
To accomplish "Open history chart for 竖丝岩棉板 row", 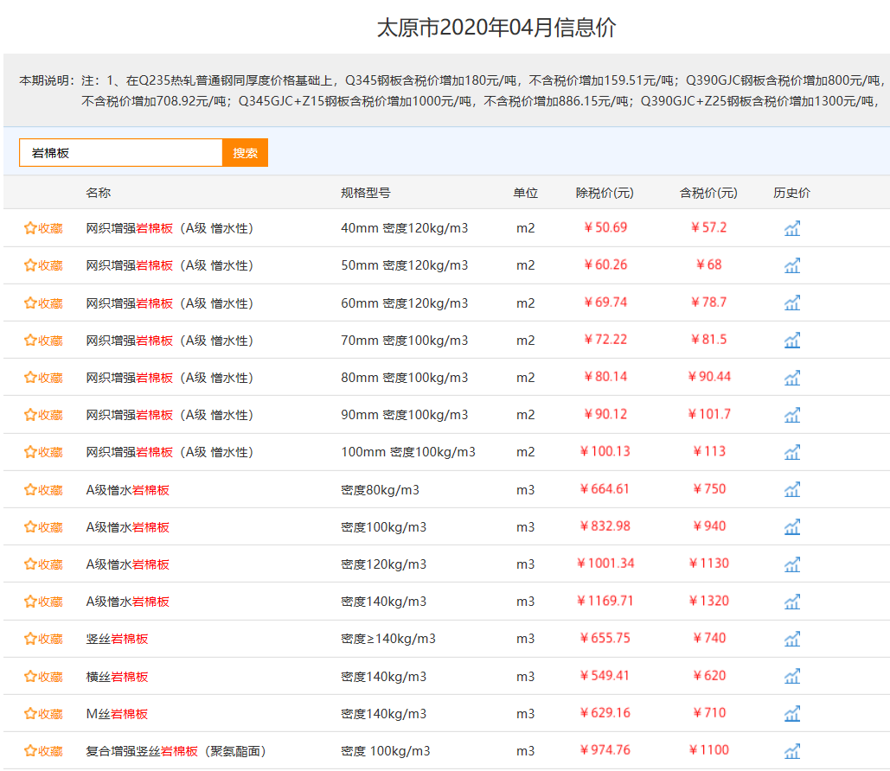I will [792, 639].
